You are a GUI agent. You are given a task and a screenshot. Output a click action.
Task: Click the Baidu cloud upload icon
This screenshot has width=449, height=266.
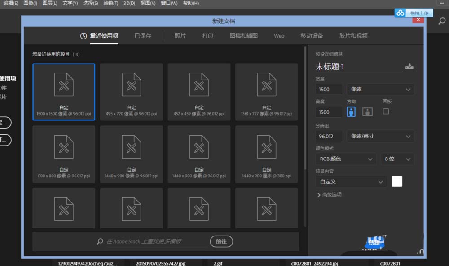point(401,13)
